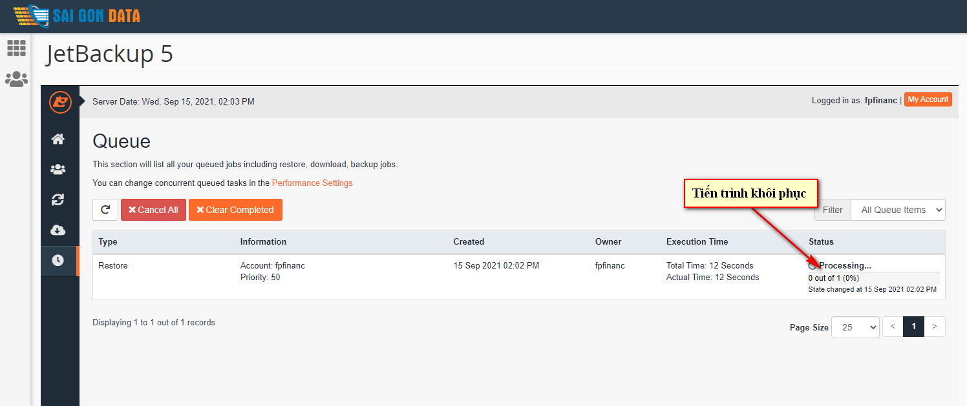The height and width of the screenshot is (406, 967).
Task: Click the Information column header
Action: [263, 241]
